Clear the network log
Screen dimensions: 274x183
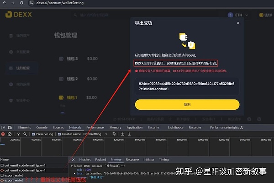(x=10, y=134)
